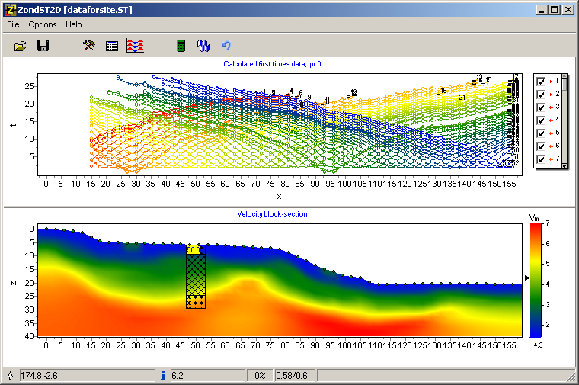Screen dimensions: 579x385
Task: Click the velocity color scale bar
Action: click(x=536, y=280)
